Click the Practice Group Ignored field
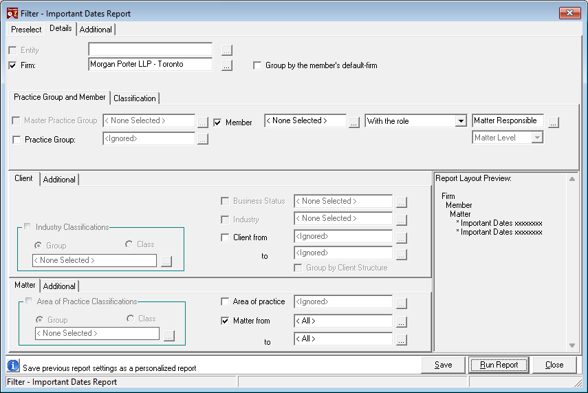This screenshot has width=588, height=393. [x=149, y=138]
